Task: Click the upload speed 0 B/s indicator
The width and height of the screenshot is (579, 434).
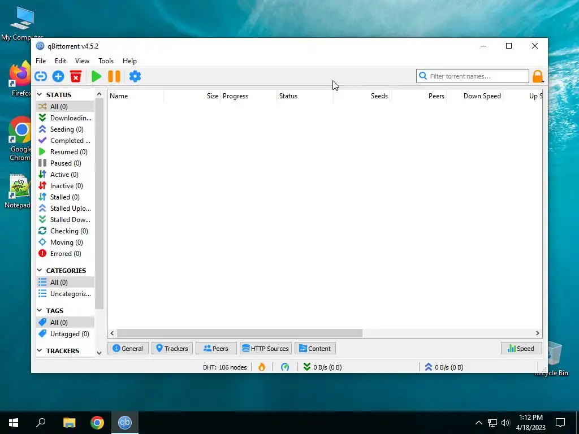Action: coord(444,367)
